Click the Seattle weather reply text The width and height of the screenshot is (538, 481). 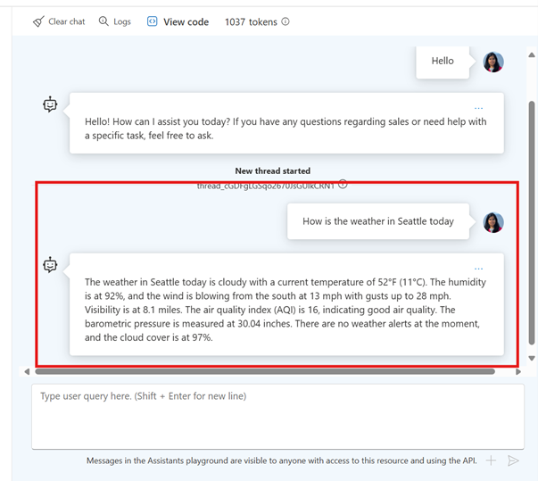286,310
